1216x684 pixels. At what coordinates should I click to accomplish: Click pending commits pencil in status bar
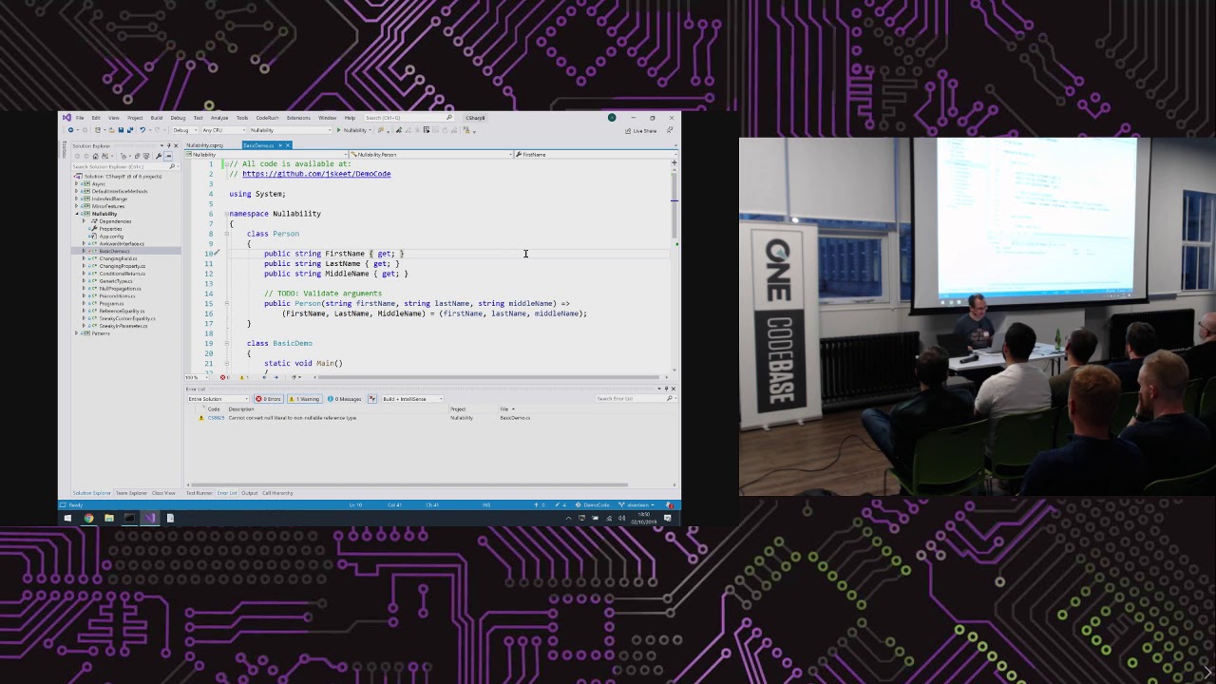[560, 504]
